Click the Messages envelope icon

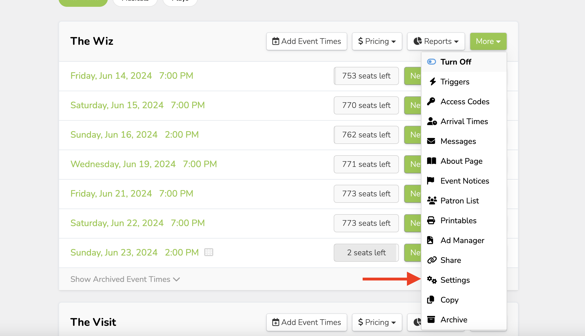point(431,141)
